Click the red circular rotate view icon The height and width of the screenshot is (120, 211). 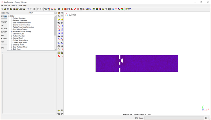coord(59,56)
